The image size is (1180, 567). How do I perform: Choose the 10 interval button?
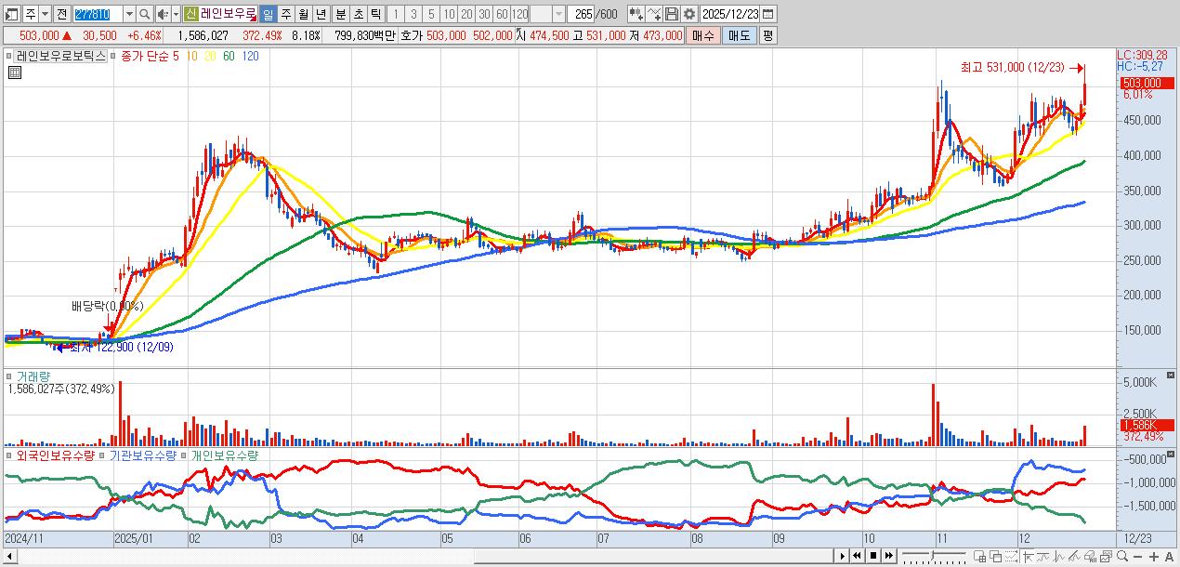(x=449, y=14)
